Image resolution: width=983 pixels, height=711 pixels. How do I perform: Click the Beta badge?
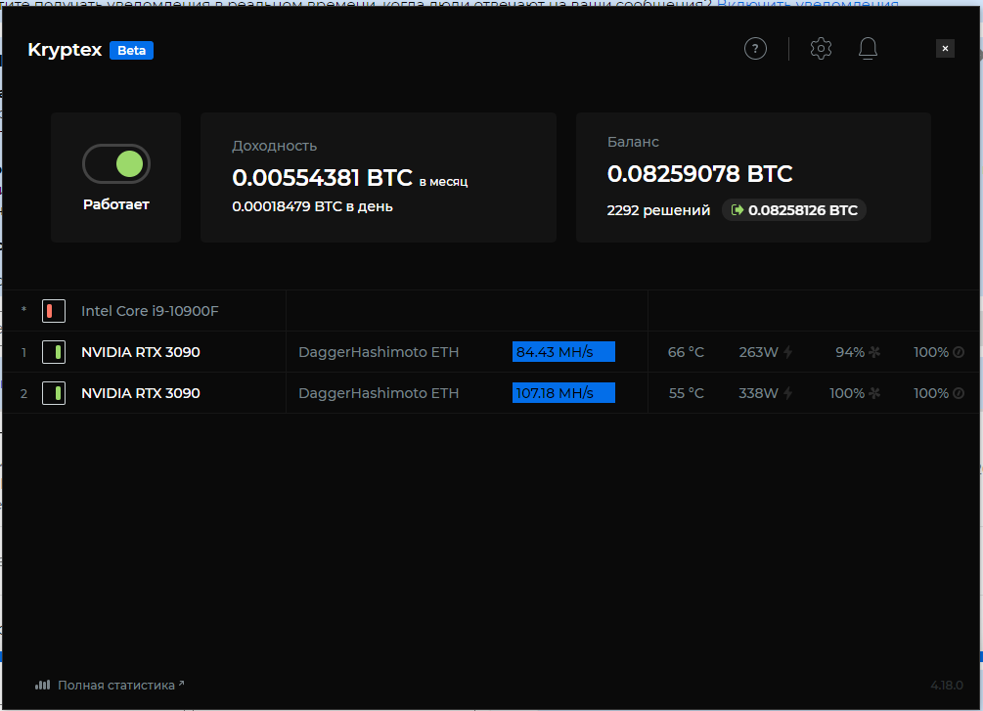pos(132,50)
